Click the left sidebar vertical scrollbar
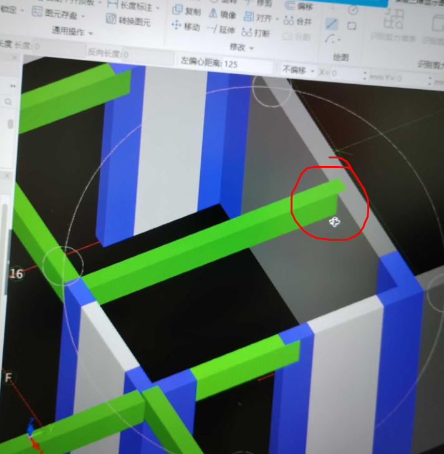444x454 pixels. 11,124
